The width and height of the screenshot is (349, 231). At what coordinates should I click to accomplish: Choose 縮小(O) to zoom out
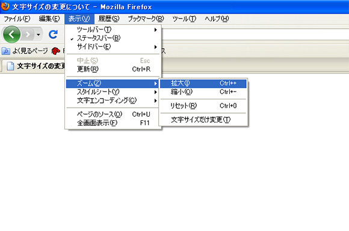(x=203, y=92)
